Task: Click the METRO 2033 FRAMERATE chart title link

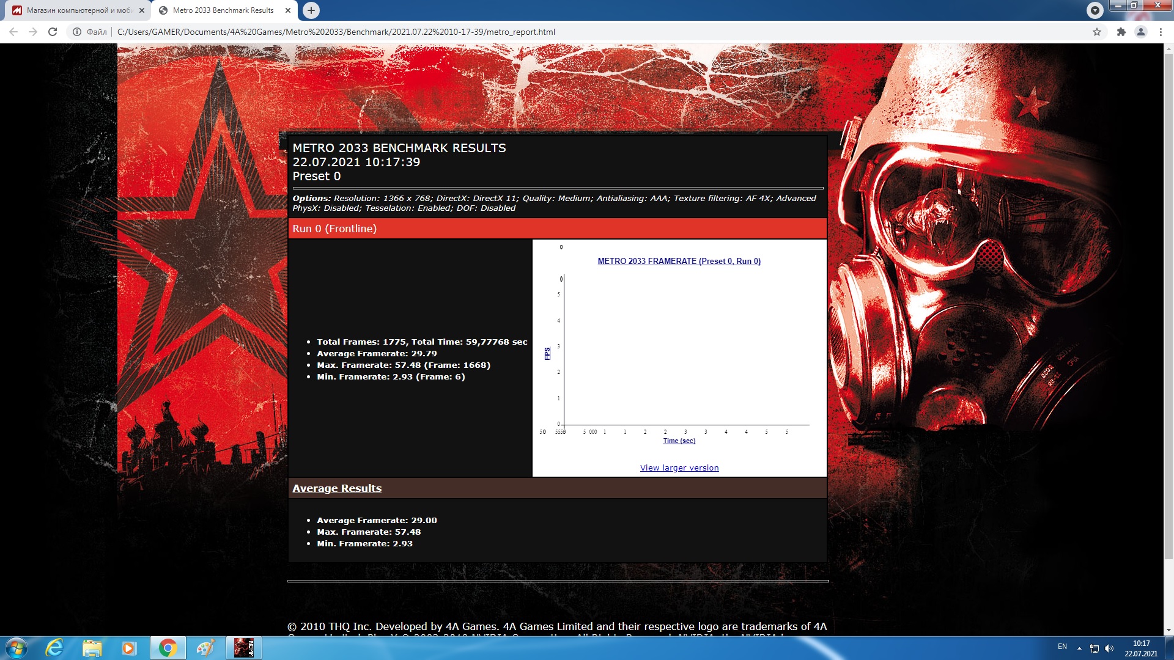Action: (x=679, y=261)
